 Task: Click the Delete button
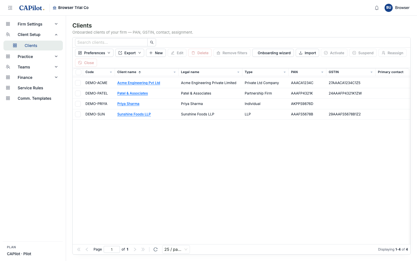[x=200, y=53]
